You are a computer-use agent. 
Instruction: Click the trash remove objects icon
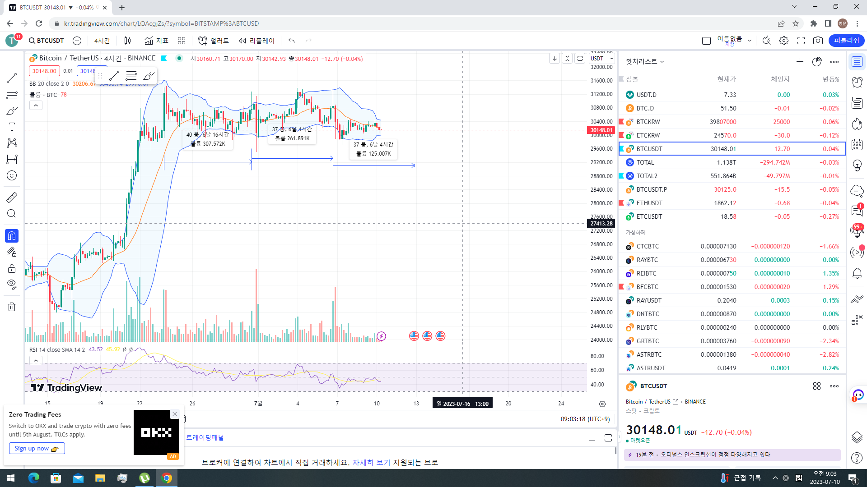pos(12,307)
